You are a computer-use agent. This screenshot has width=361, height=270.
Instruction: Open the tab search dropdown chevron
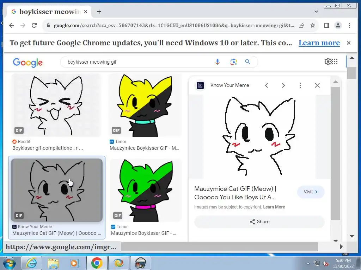(x=316, y=12)
